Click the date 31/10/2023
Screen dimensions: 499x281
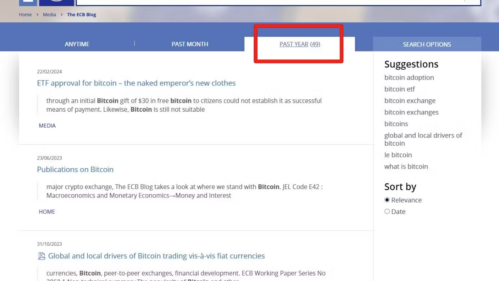[x=49, y=244]
